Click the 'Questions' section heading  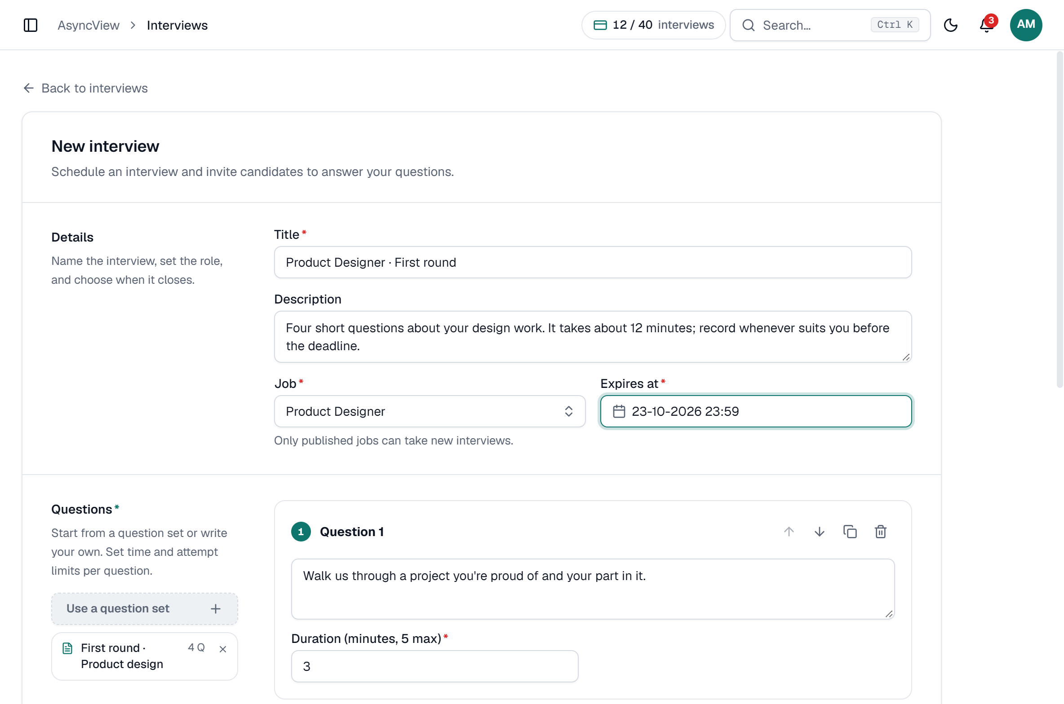point(82,509)
